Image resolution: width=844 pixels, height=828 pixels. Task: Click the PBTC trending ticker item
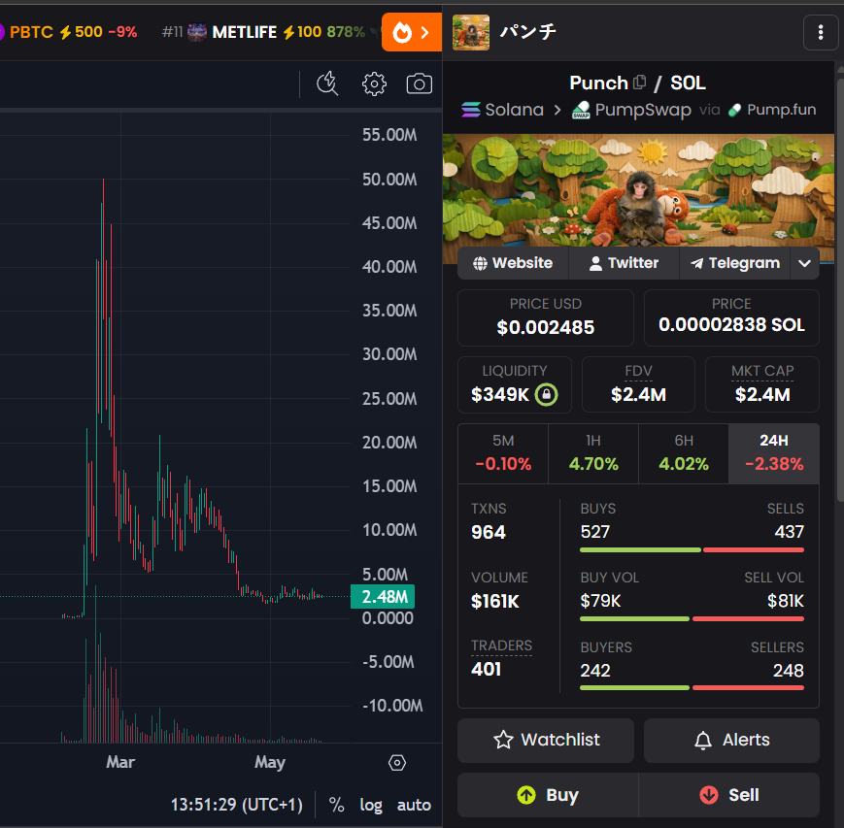click(x=68, y=32)
